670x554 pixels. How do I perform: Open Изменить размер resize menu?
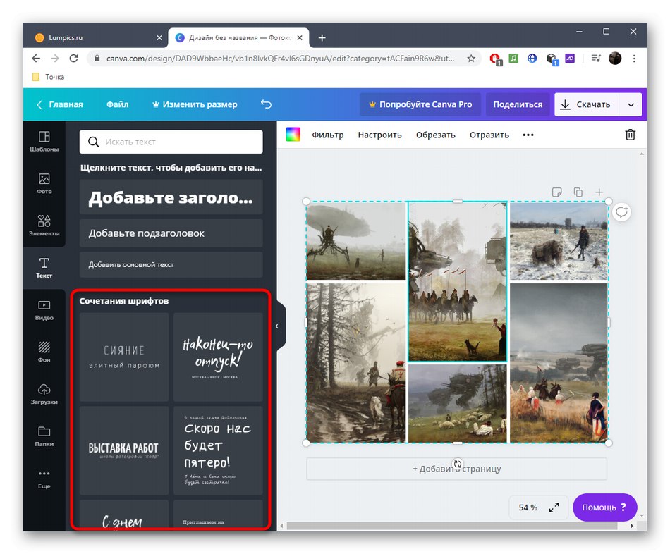pyautogui.click(x=195, y=104)
